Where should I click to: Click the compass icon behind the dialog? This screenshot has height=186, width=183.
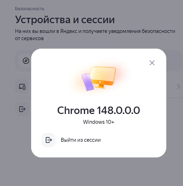point(26,61)
